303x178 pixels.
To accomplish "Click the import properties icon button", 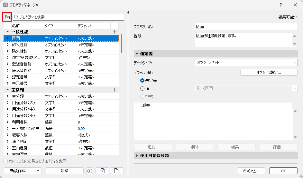I will point(102,171).
